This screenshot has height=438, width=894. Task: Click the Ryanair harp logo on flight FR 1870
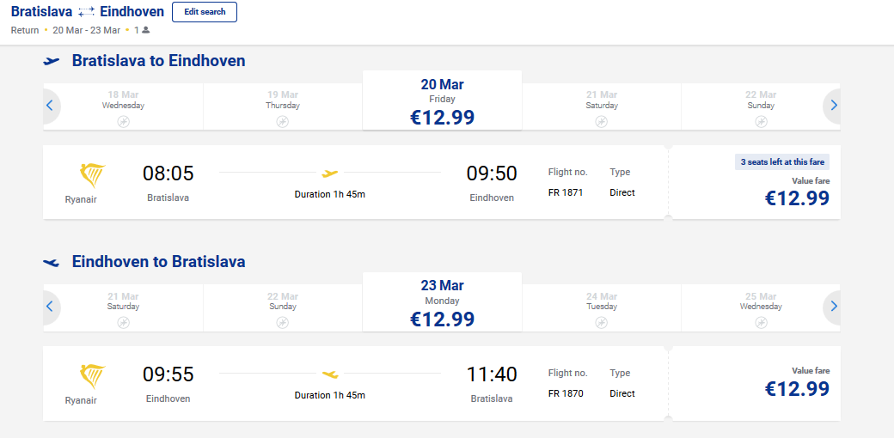92,377
